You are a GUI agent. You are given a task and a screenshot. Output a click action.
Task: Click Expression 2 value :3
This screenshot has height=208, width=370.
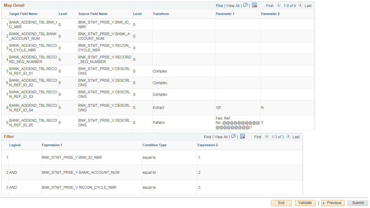[199, 188]
